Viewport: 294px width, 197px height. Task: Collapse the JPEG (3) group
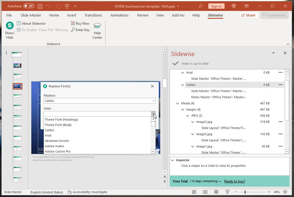tap(188, 116)
